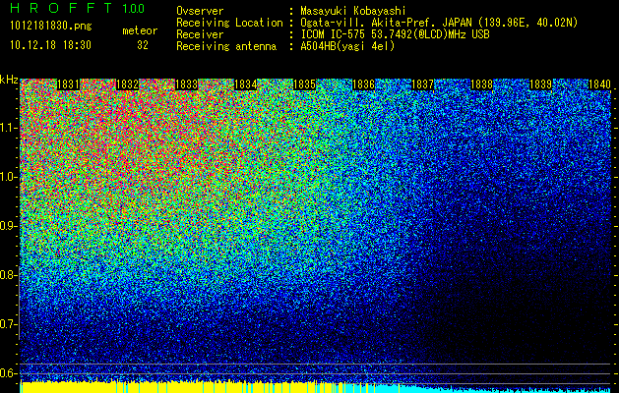Screen dimensions: 619x393
Task: Click the meteor count 32
Action: [x=143, y=45]
